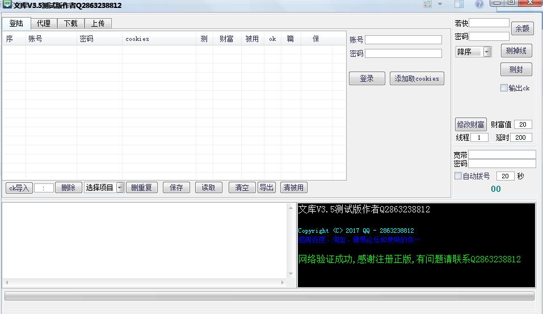This screenshot has width=543, height=314.
Task: Click the log box scroll up arrow
Action: click(x=291, y=208)
